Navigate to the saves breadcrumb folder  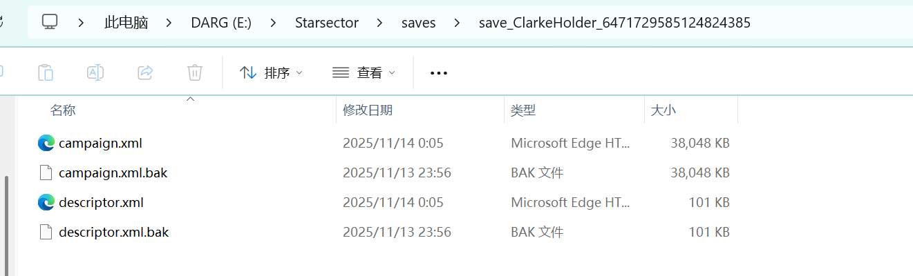418,23
